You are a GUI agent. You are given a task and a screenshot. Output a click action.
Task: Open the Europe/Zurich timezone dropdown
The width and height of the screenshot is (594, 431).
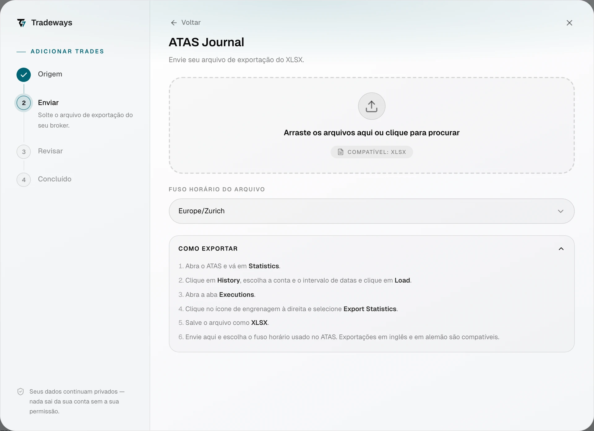tap(372, 211)
